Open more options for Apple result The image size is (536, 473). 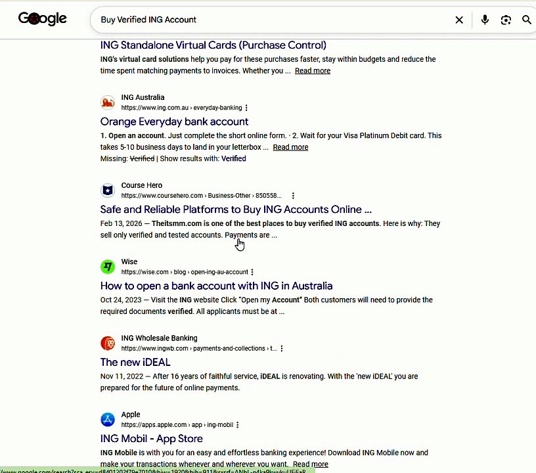[x=238, y=425]
